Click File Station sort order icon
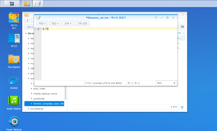The image size is (217, 131). (182, 27)
